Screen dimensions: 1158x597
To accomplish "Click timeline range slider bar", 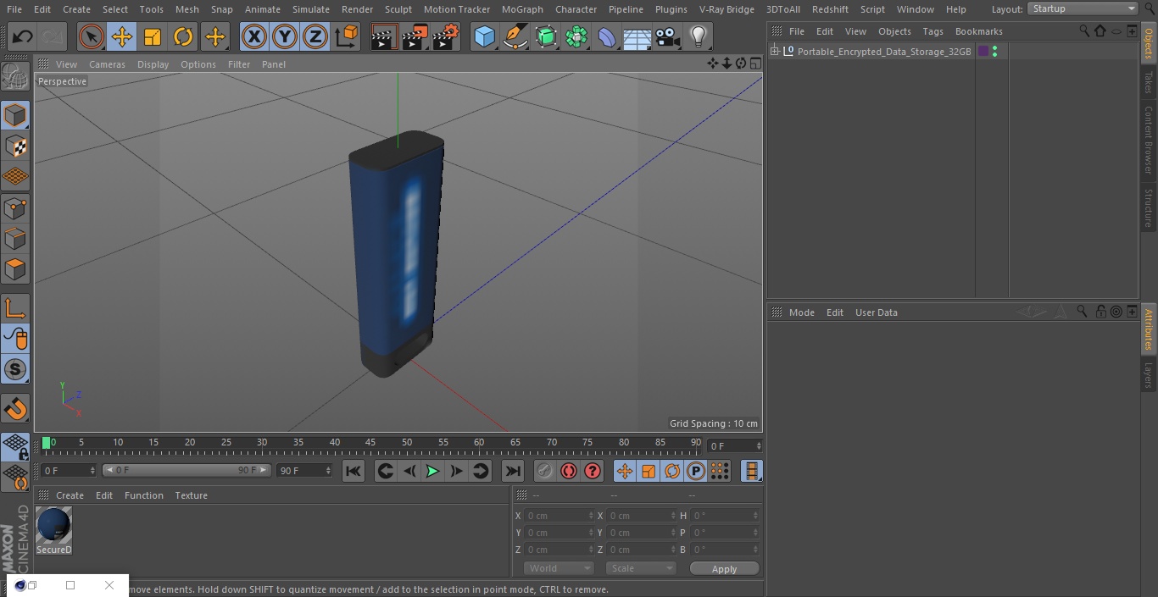I will tap(187, 470).
